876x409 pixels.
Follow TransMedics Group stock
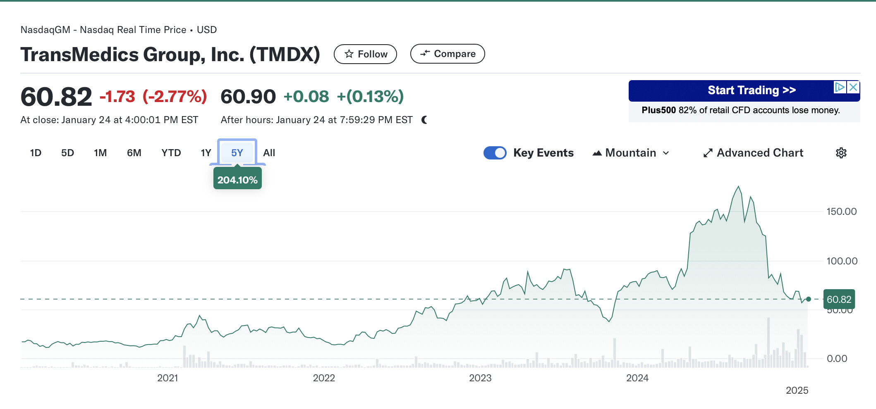(365, 54)
